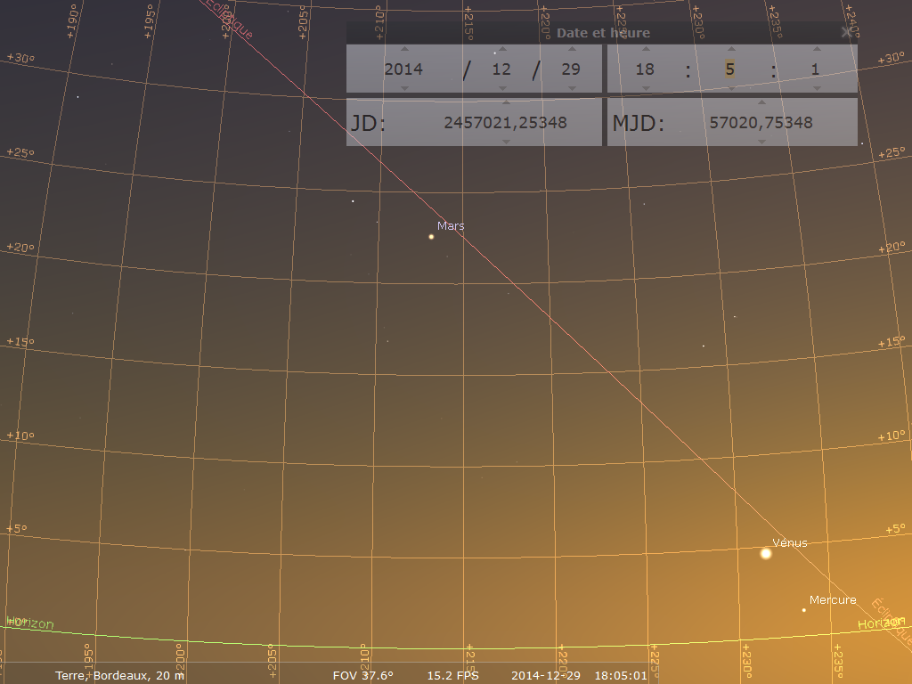The width and height of the screenshot is (912, 684).
Task: Increase the hour above 18
Action: tap(646, 50)
